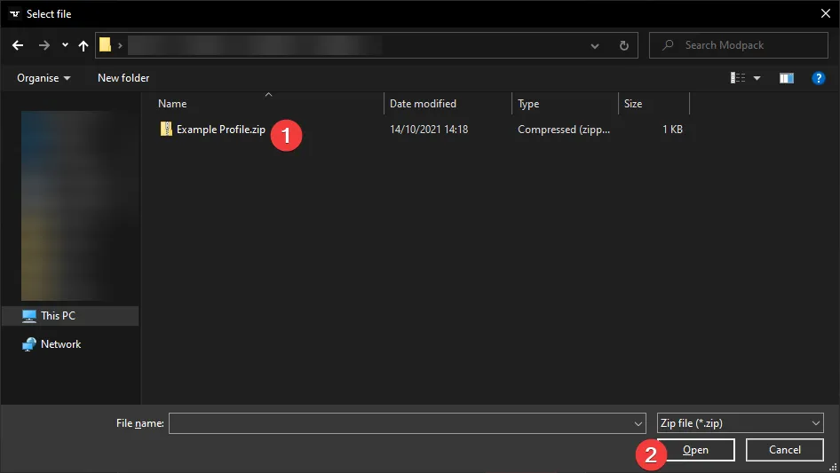840x473 pixels.
Task: Select Example Profile.zip file
Action: tap(221, 130)
